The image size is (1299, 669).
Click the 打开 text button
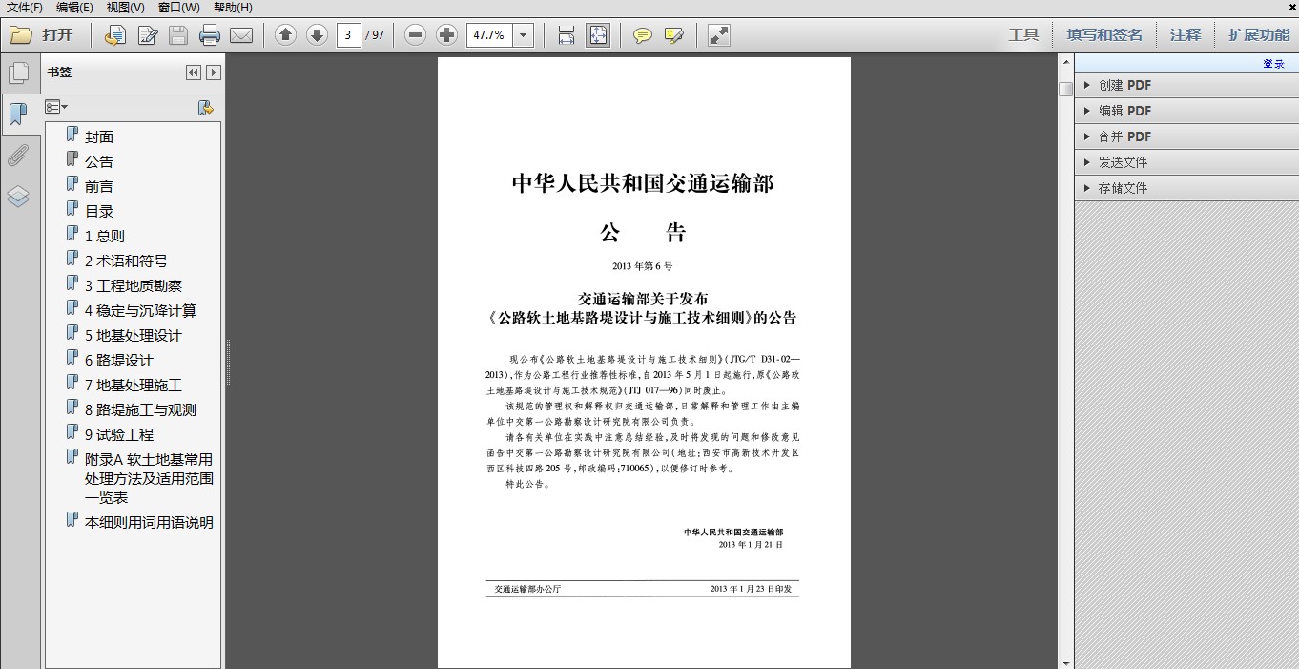(x=57, y=35)
